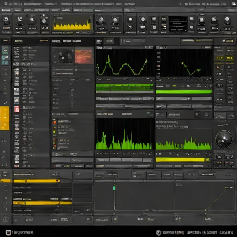Select the yellow-labelled tab above the left list

pos(19,41)
